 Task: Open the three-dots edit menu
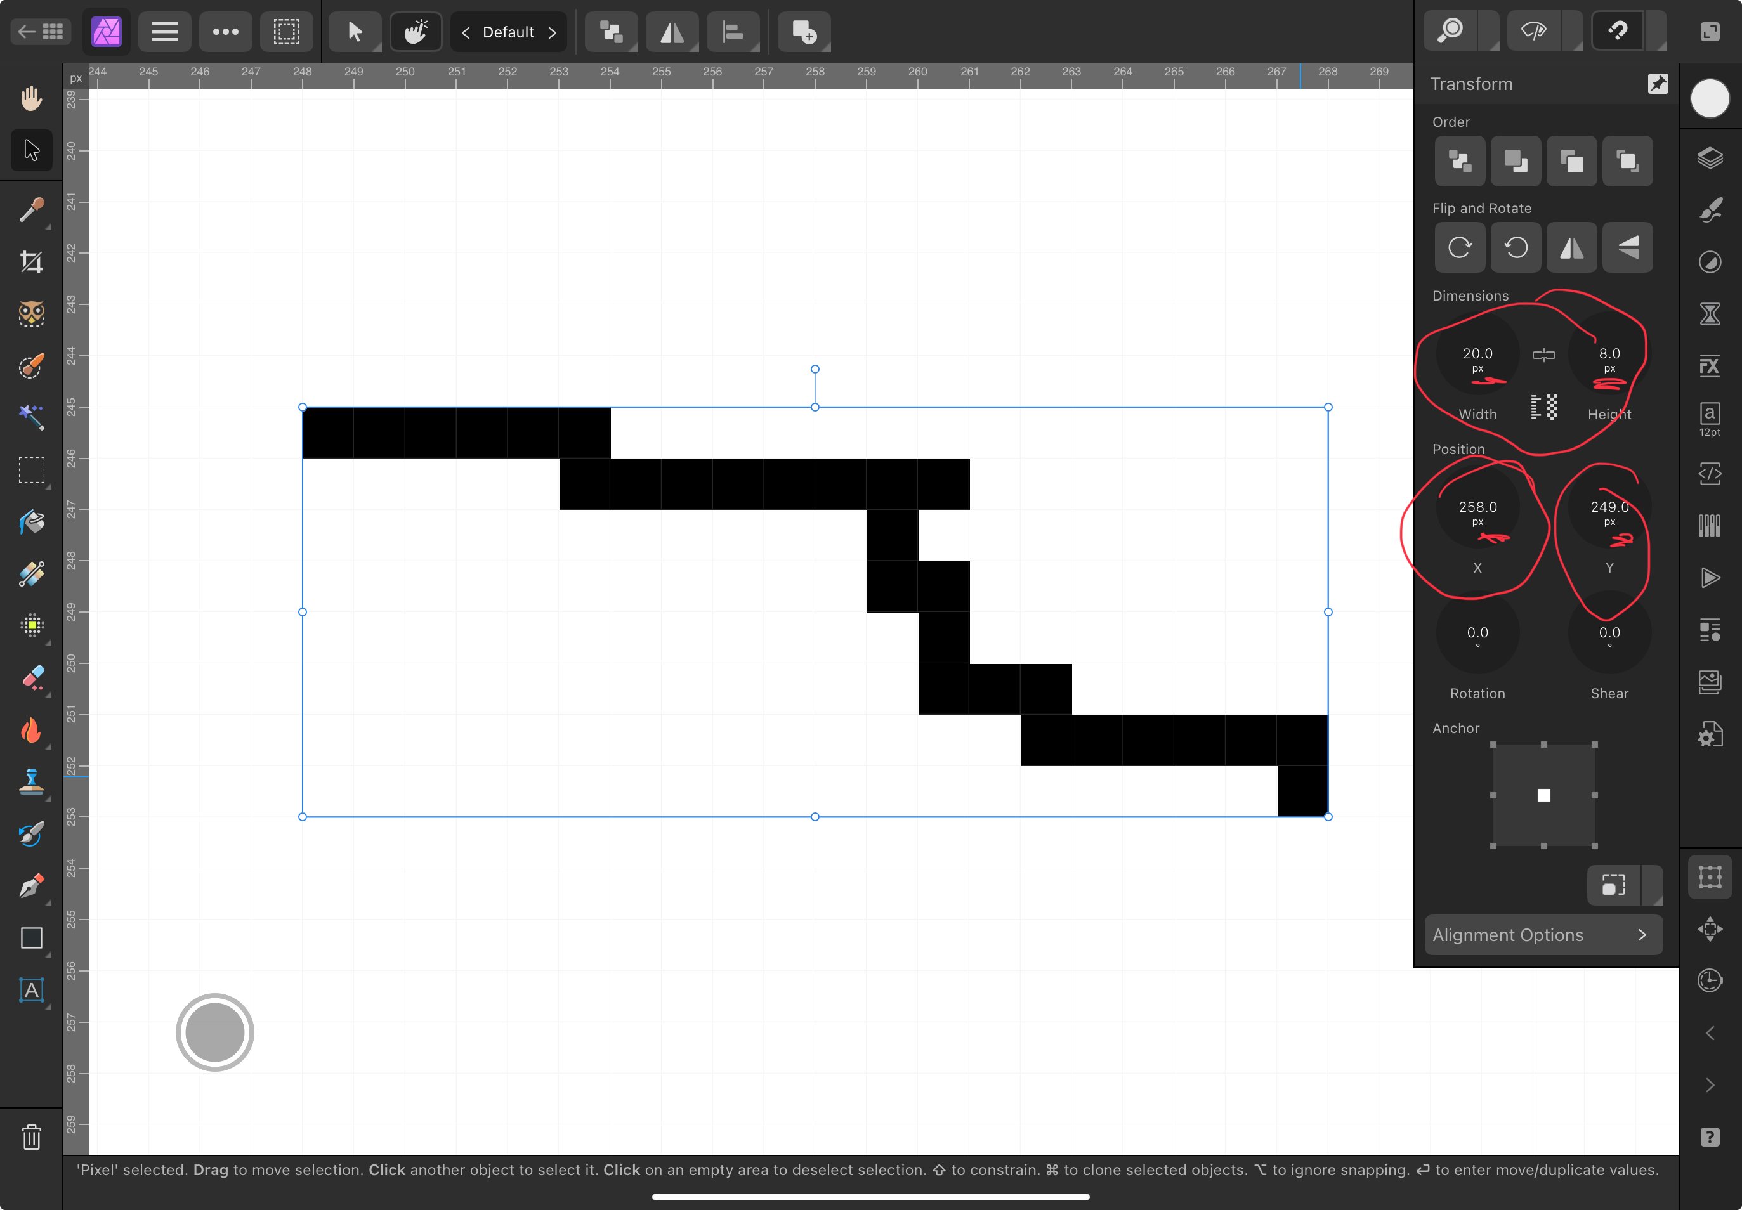[225, 32]
